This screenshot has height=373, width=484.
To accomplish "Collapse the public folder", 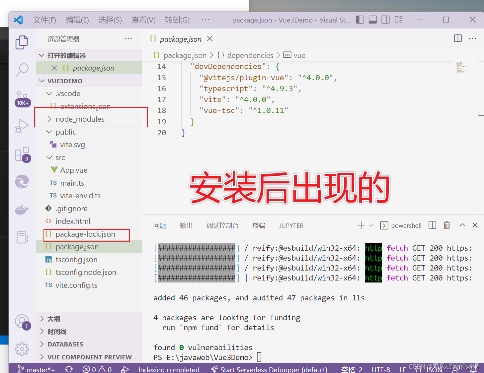I will tap(89, 132).
